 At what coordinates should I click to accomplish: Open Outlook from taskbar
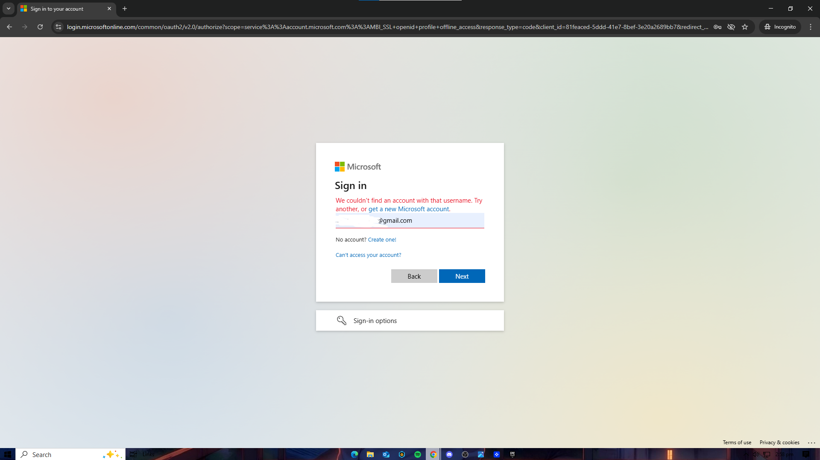(386, 454)
